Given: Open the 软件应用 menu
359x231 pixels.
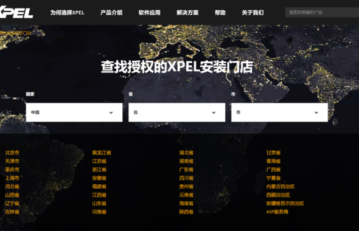Looking at the screenshot, I should (150, 13).
